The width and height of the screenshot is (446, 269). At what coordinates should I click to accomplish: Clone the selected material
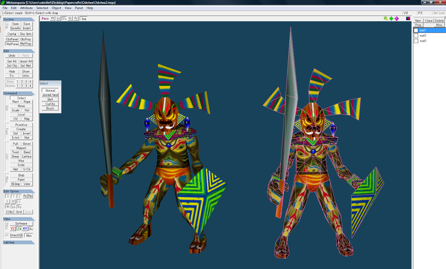pos(429,21)
